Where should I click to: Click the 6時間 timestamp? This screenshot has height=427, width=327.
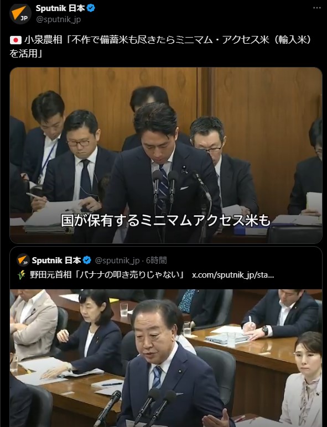click(156, 261)
